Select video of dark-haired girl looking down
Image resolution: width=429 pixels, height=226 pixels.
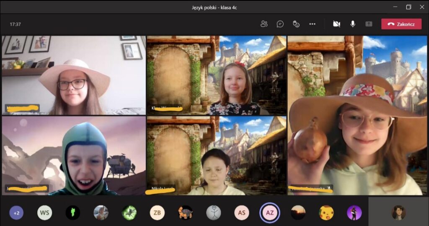[x=217, y=156]
